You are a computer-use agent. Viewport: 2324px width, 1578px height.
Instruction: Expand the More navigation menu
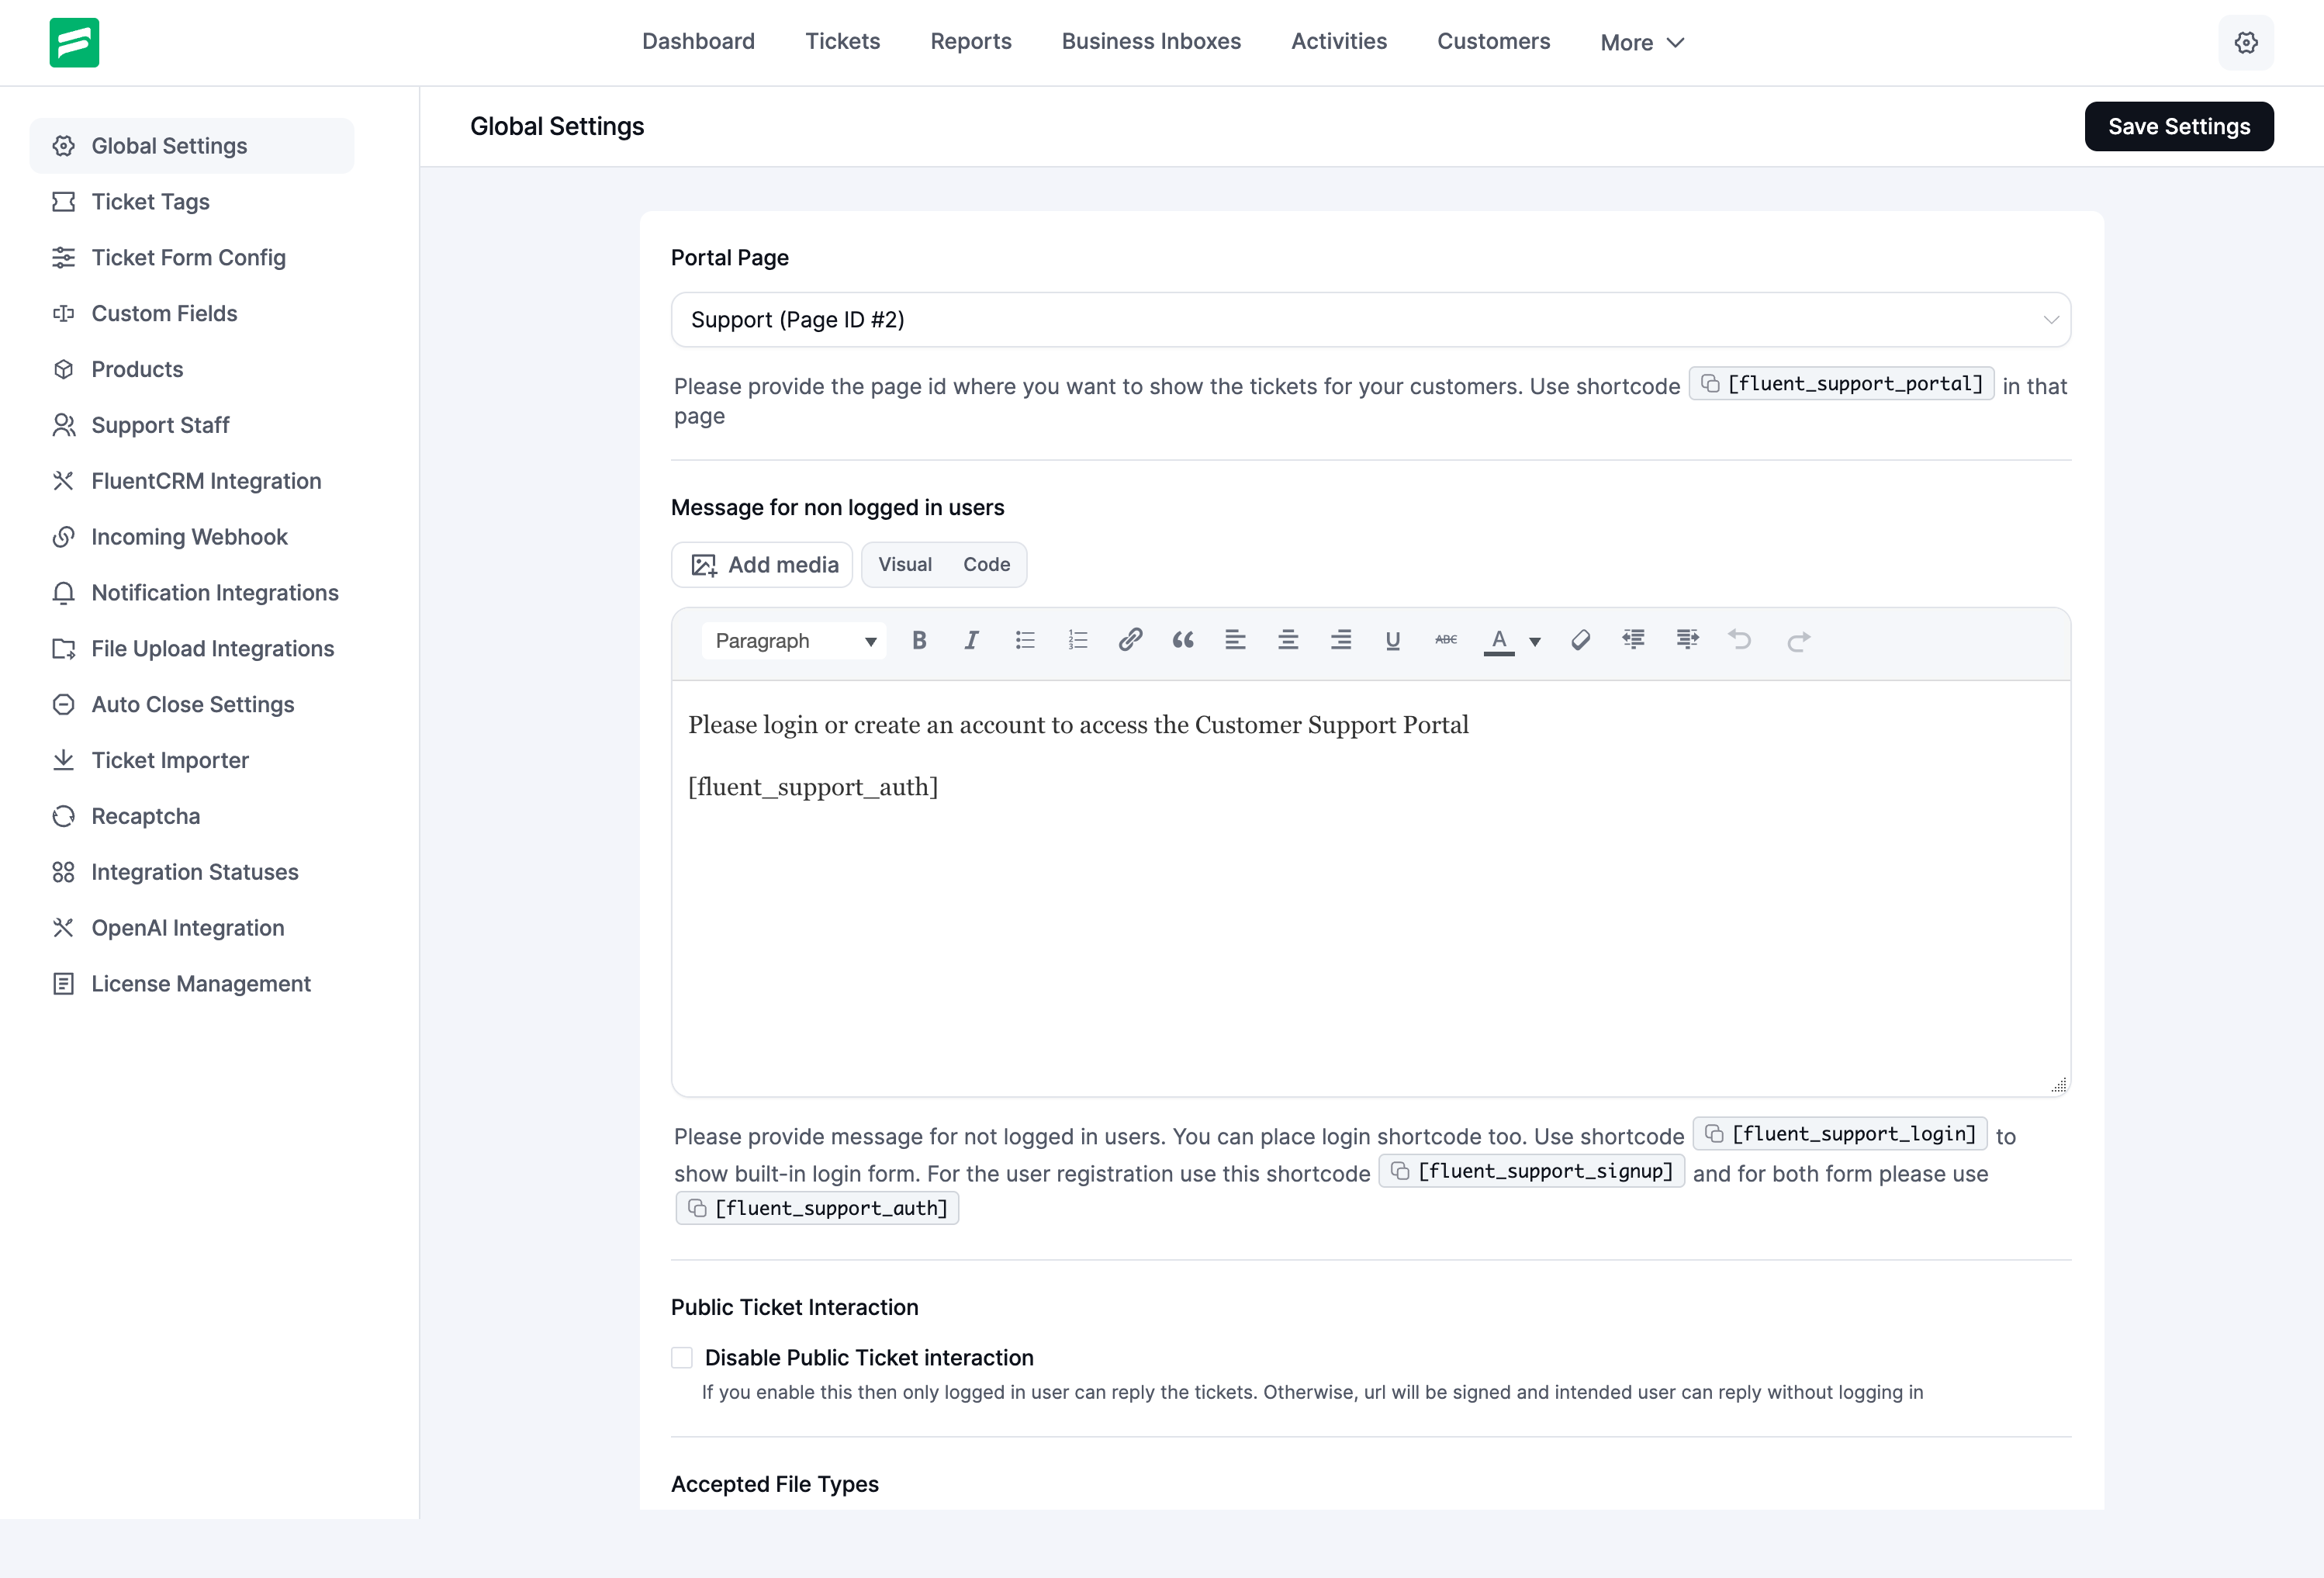1642,43
